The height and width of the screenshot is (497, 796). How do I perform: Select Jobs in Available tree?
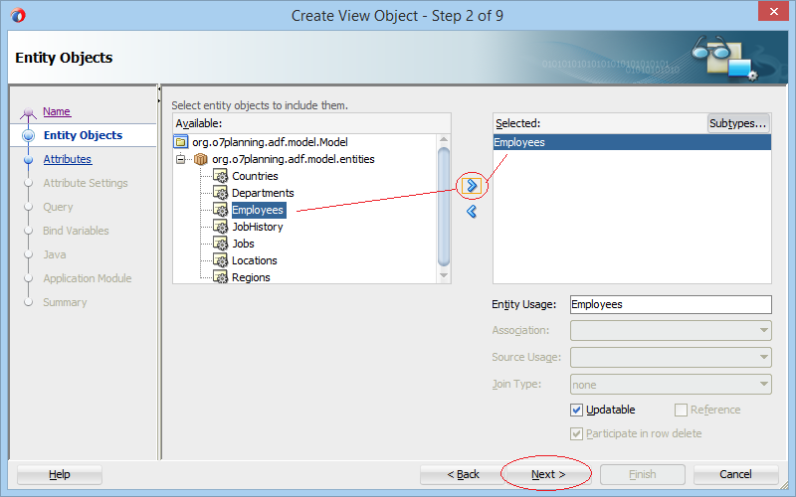click(x=243, y=244)
